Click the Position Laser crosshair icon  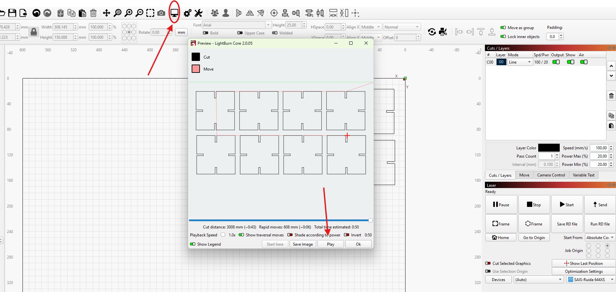click(274, 13)
